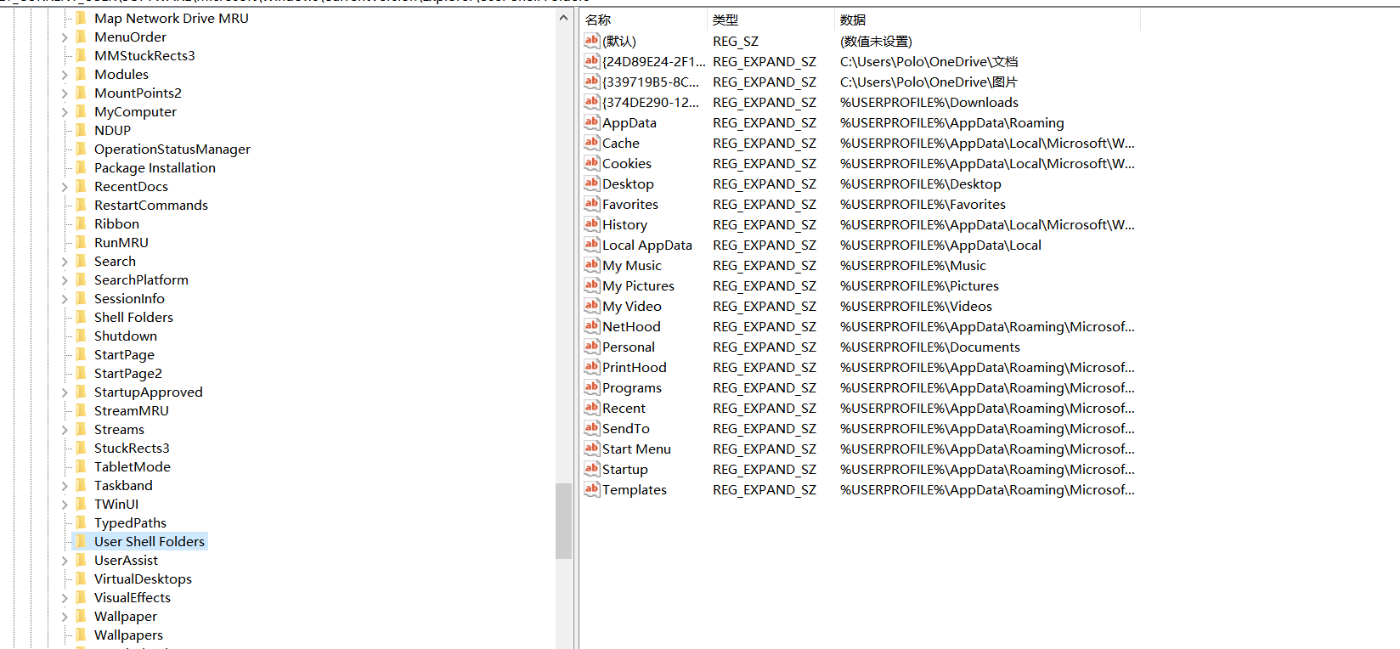Expand the StartupApproved key
Viewport: 1400px width, 649px height.
pos(65,392)
